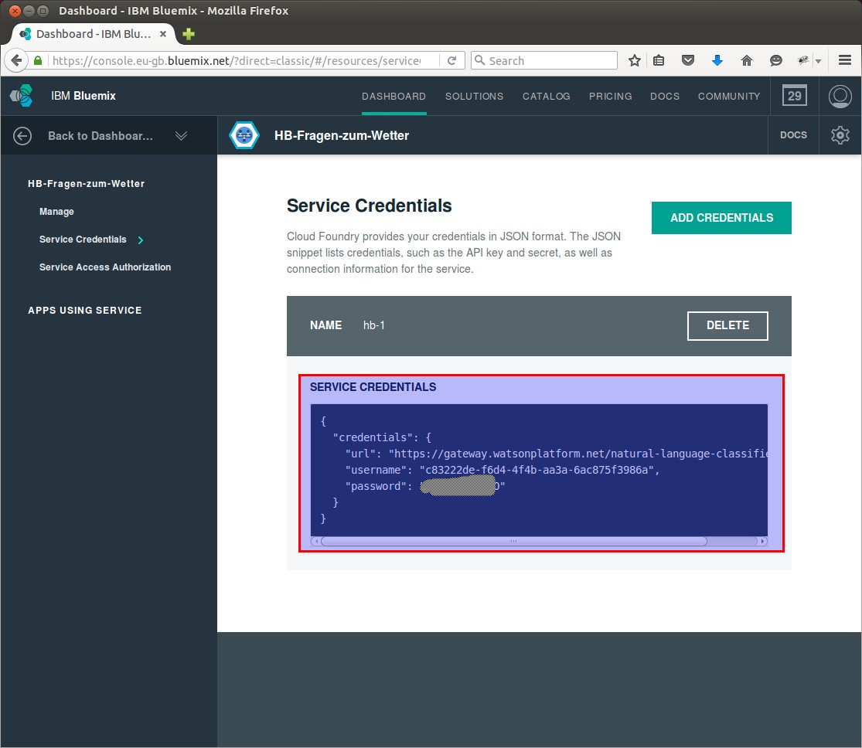
Task: Click the url value in the JSON
Action: tap(578, 454)
